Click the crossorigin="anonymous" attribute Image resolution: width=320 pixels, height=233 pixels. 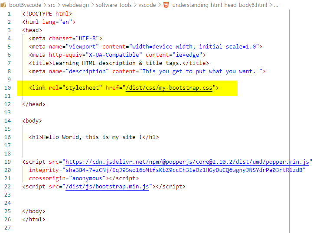[67, 178]
